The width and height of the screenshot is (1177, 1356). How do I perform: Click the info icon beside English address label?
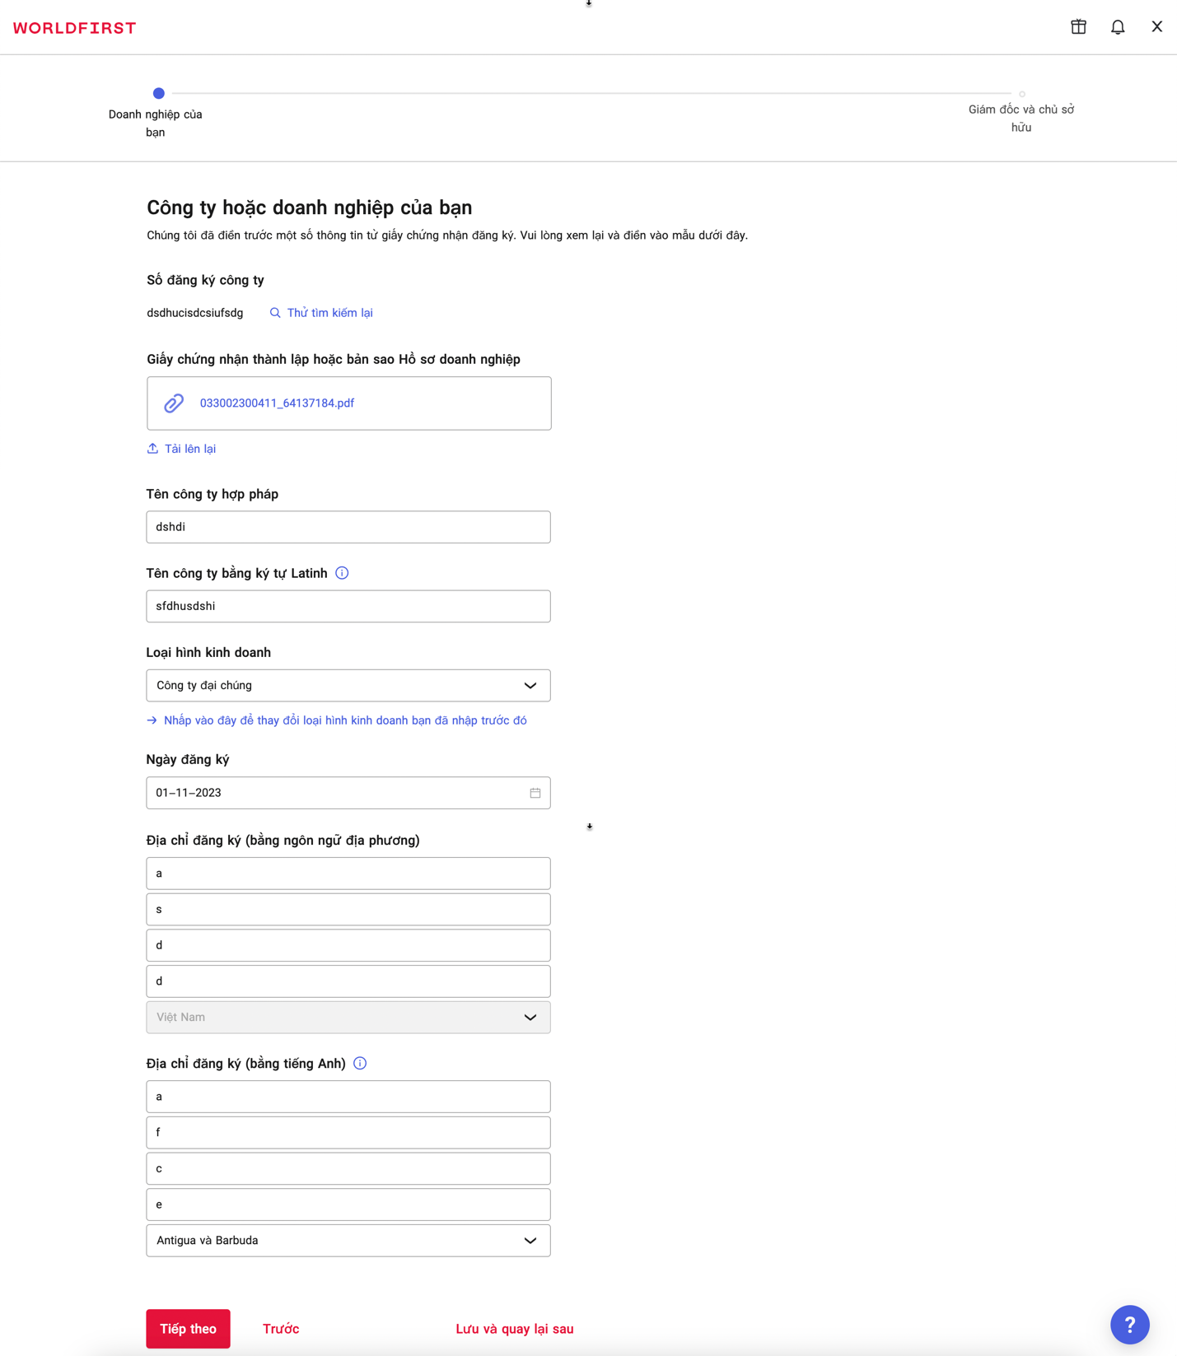(x=360, y=1063)
